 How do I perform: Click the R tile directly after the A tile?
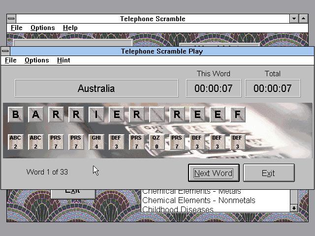point(56,115)
